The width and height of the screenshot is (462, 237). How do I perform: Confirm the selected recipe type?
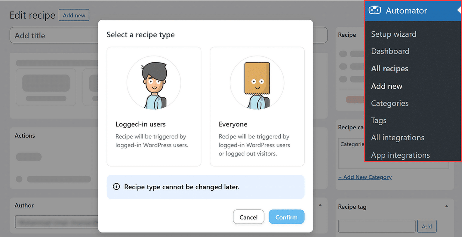[x=286, y=217]
